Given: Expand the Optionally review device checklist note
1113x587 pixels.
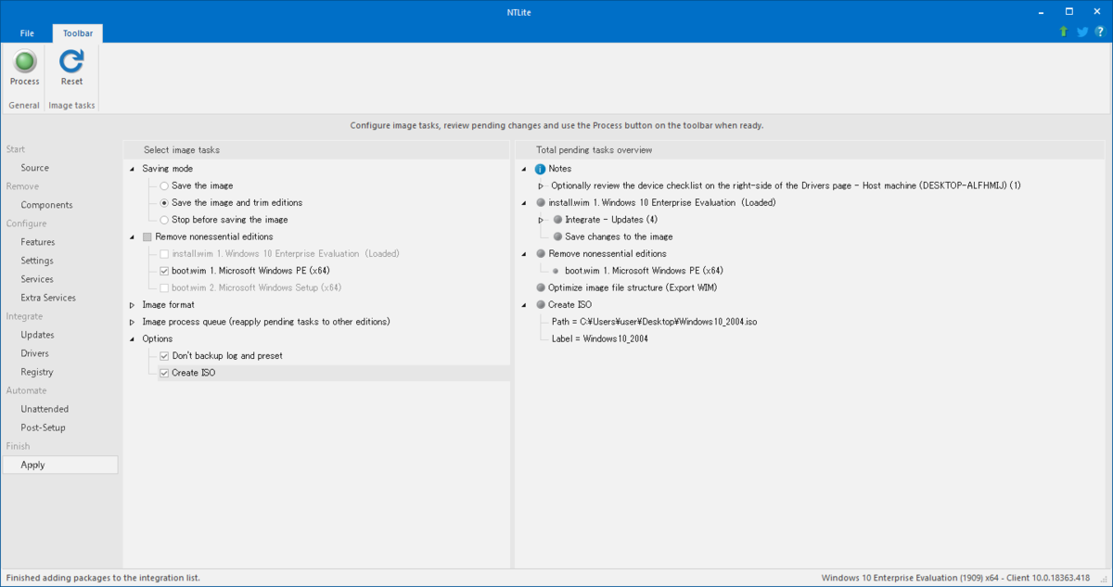Looking at the screenshot, I should click(541, 185).
